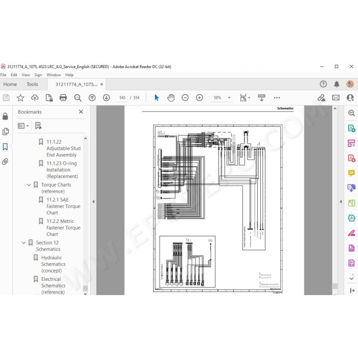
Task: Print the document
Action: [x=63, y=98]
